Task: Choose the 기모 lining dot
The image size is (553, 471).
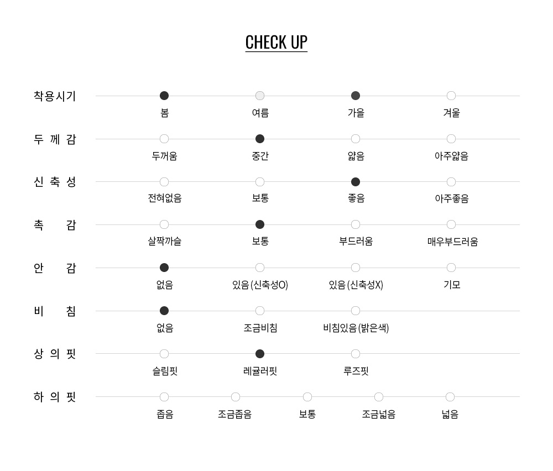Action: coord(451,268)
